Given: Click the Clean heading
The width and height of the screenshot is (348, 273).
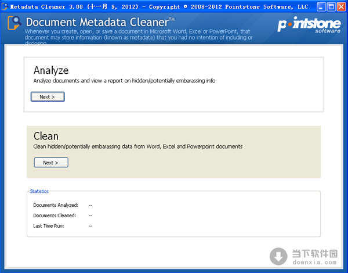Looking at the screenshot, I should (x=46, y=136).
